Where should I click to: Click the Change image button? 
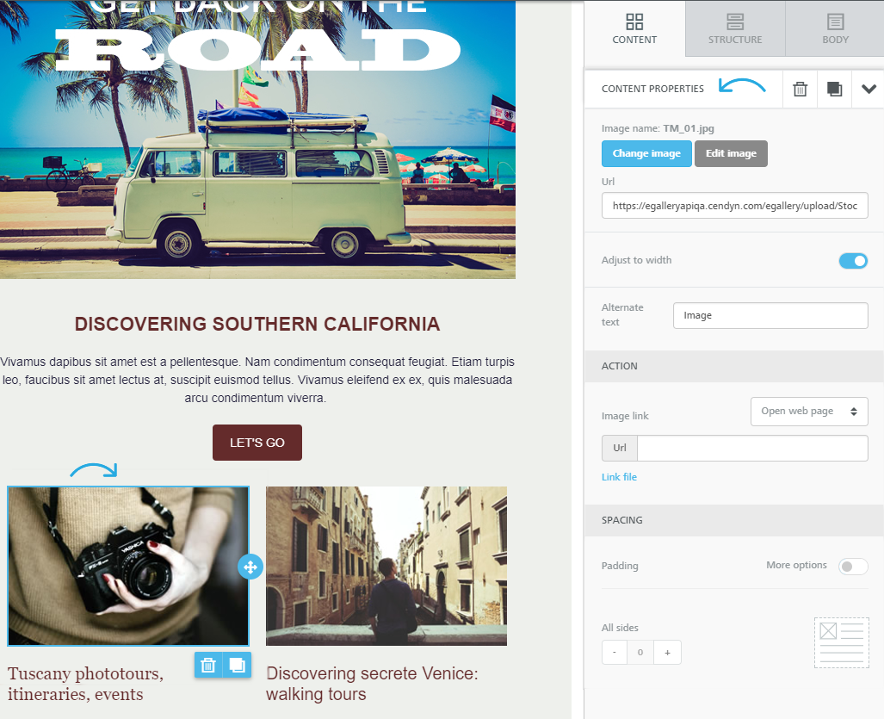tap(646, 153)
